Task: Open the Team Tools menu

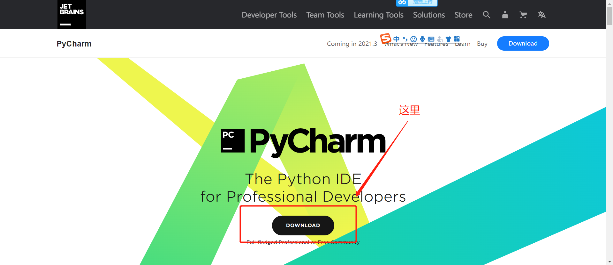Action: coord(325,15)
